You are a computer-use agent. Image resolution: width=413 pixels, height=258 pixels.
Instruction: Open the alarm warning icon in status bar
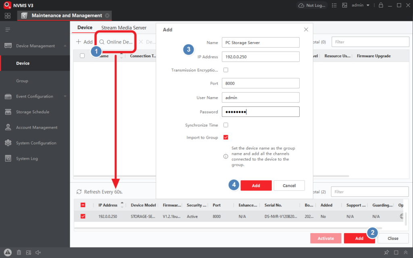pos(8,252)
